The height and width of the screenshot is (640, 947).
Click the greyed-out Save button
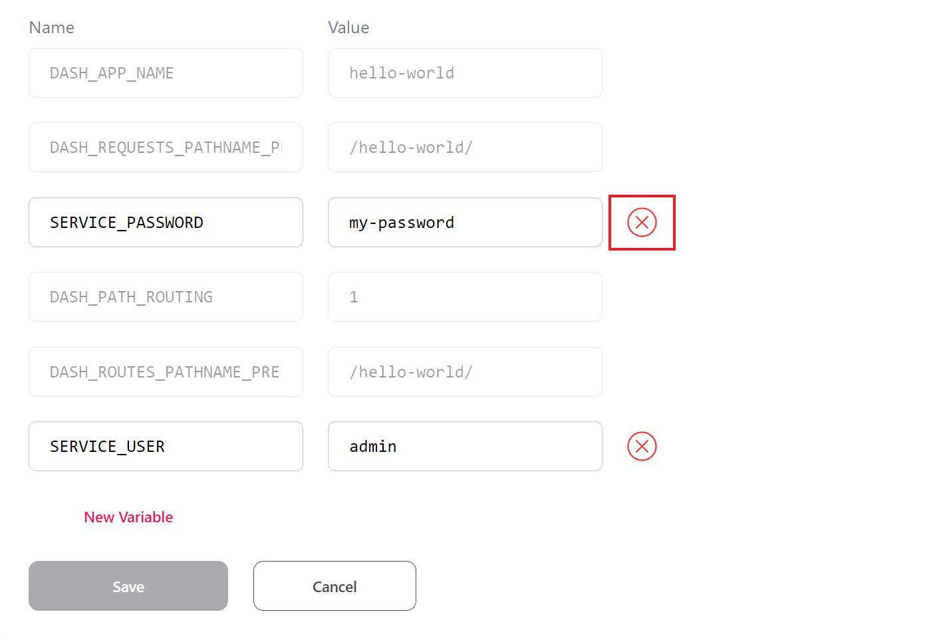pyautogui.click(x=128, y=586)
